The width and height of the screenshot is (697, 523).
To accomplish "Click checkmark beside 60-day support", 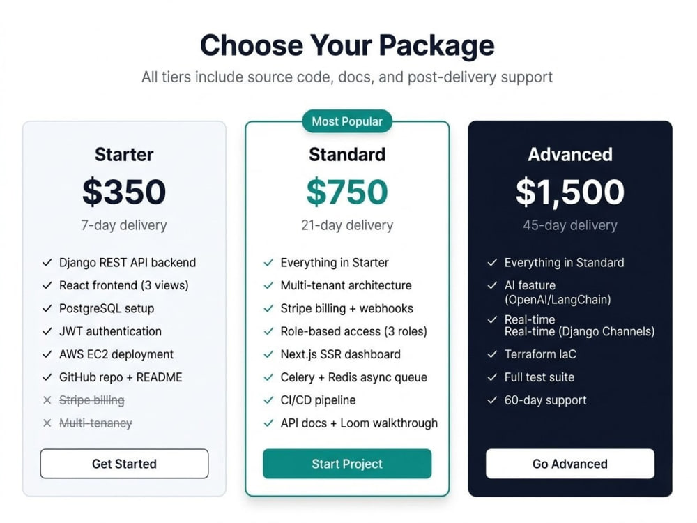I will 492,400.
